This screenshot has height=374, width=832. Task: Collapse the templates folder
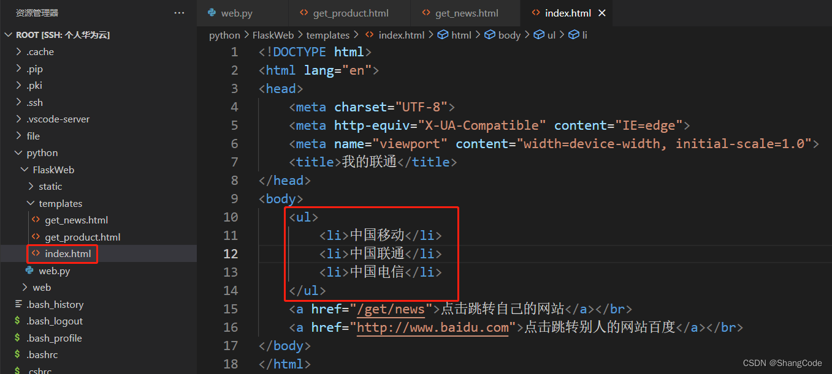click(x=31, y=203)
